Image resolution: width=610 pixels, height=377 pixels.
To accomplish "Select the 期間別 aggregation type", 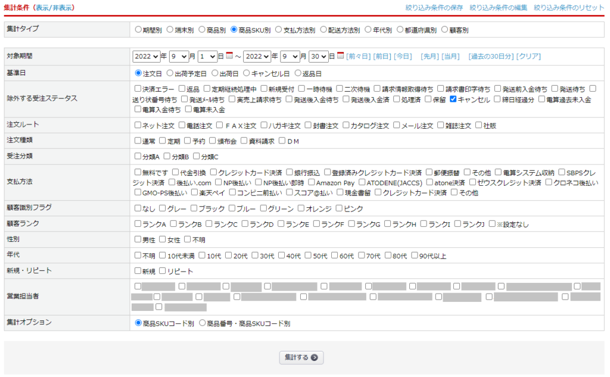I will point(138,29).
